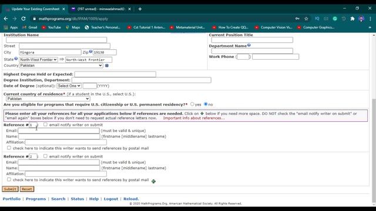Close the 197 unread mail tab
376x211 pixels.
[129, 9]
